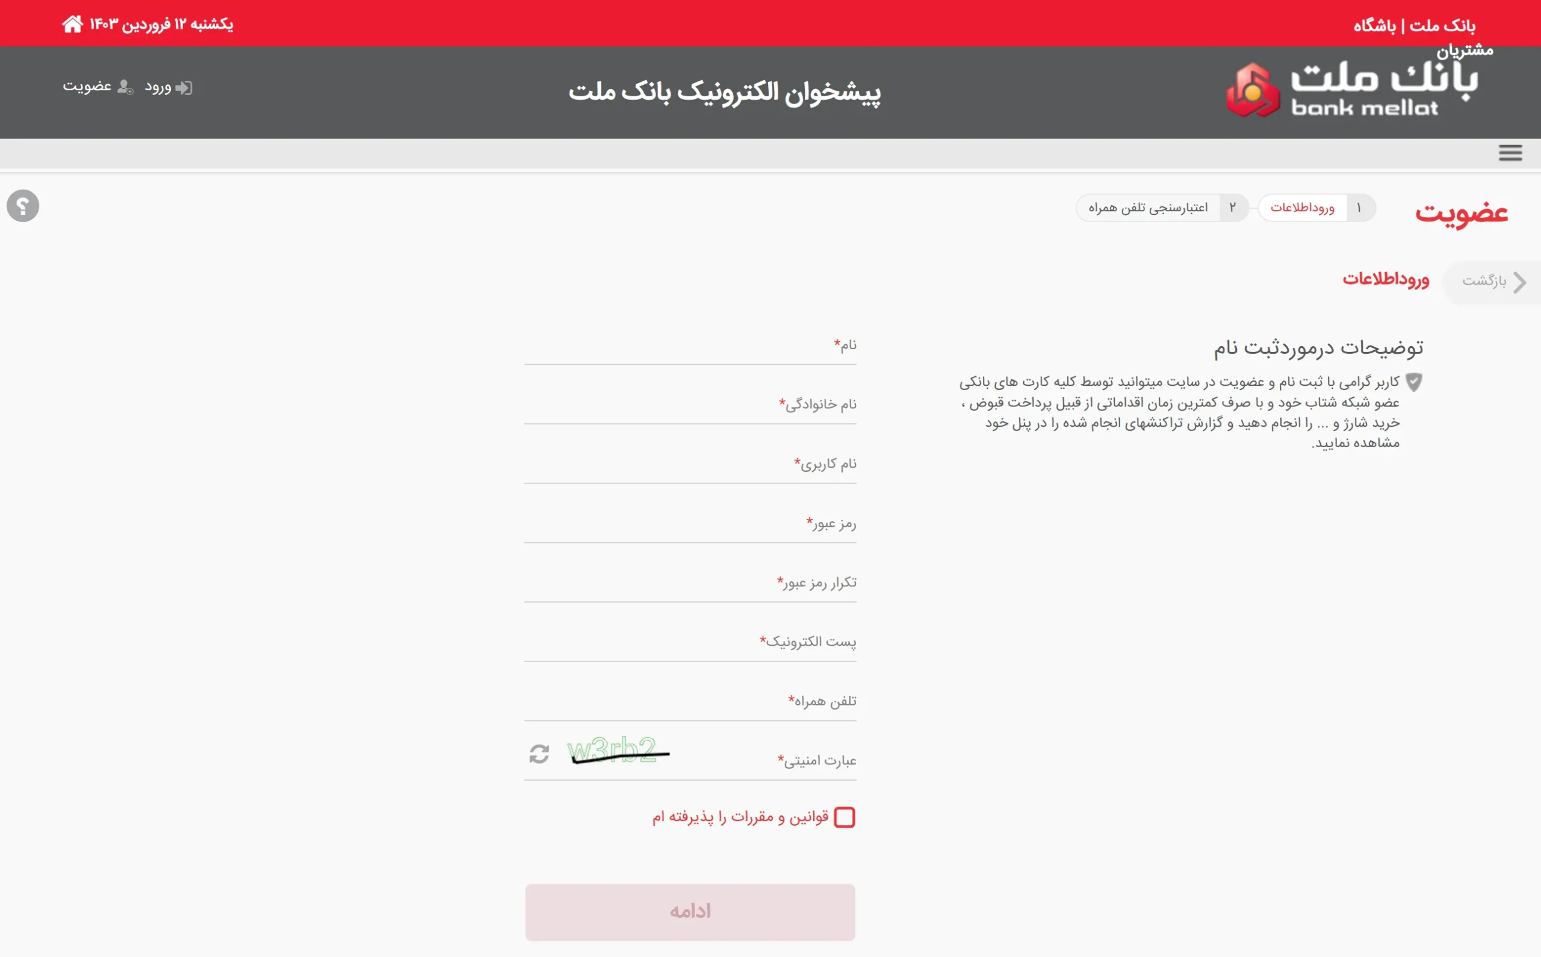Click the ادامه continue button
Viewport: 1541px width, 957px height.
tap(690, 911)
